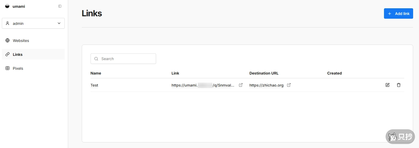Open external icon beside the umami short link
The image size is (419, 148).
click(x=241, y=85)
